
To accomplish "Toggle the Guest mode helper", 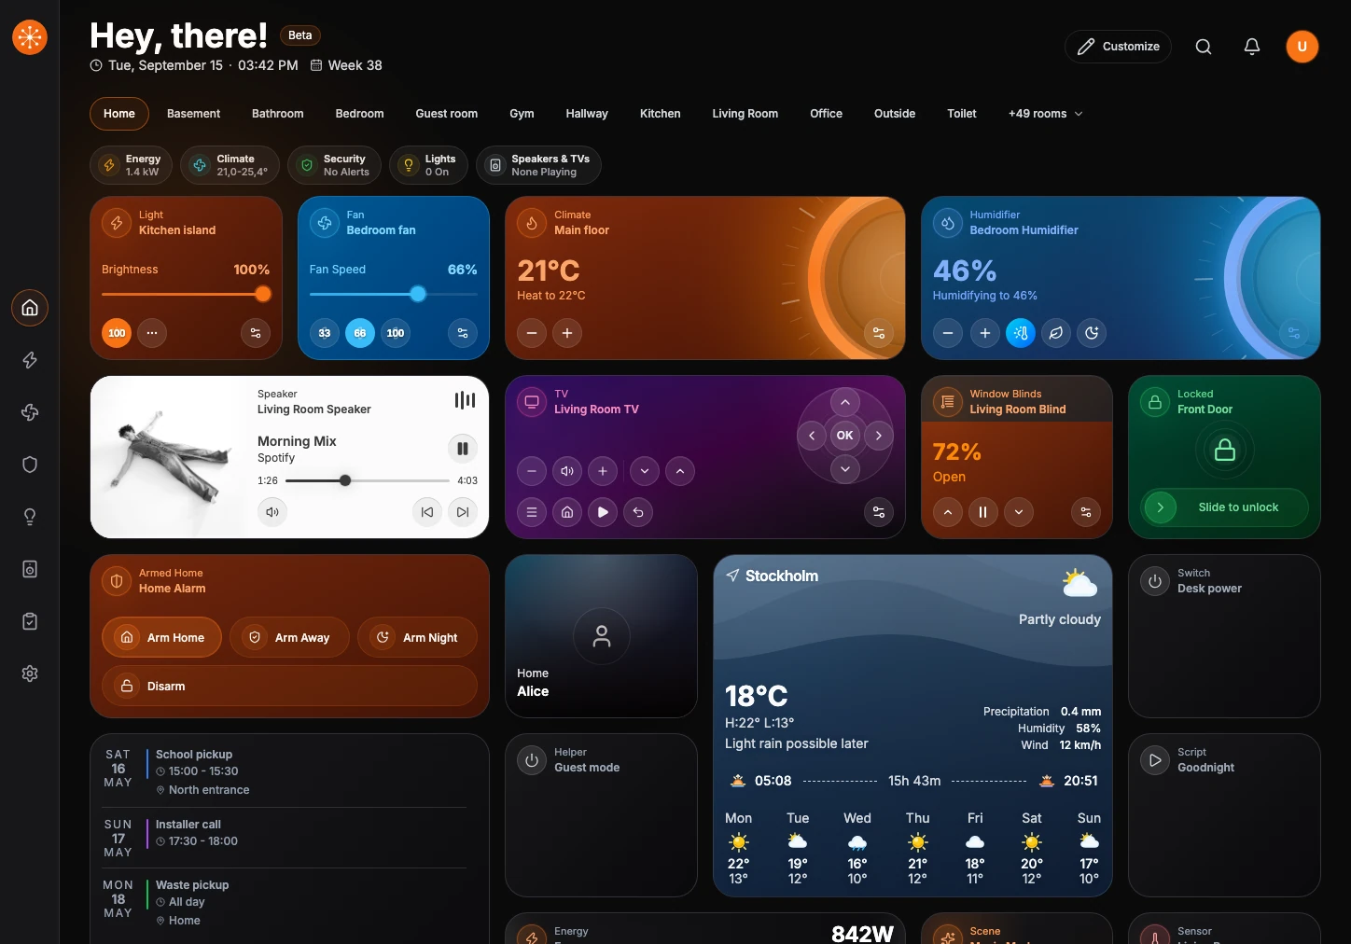I will coord(532,760).
